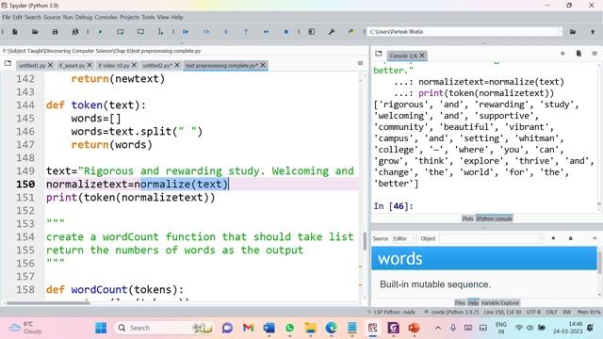Switch to the Variable Explorer tab

[x=500, y=302]
